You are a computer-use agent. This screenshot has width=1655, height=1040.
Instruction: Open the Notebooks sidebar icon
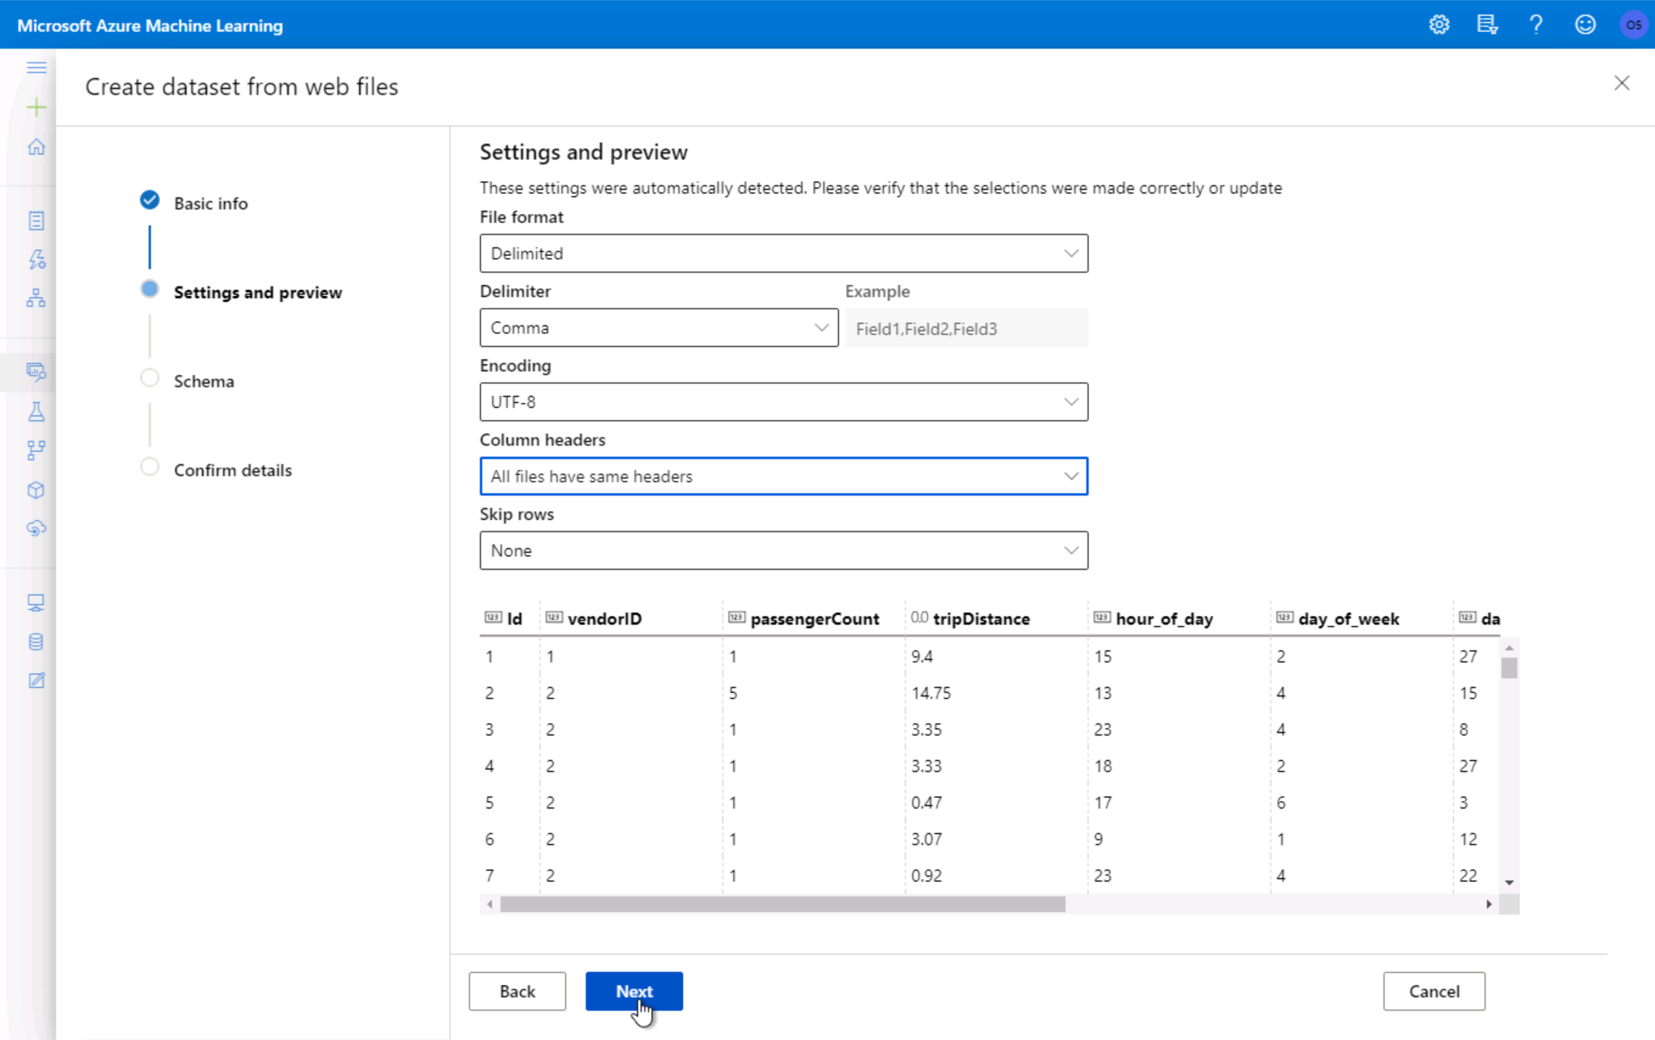(37, 220)
